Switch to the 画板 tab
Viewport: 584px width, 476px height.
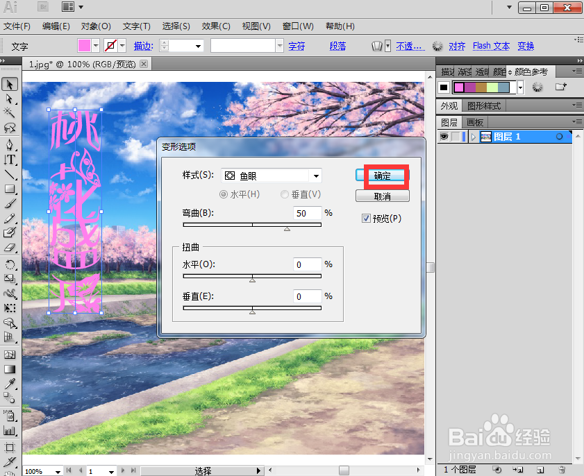(475, 122)
